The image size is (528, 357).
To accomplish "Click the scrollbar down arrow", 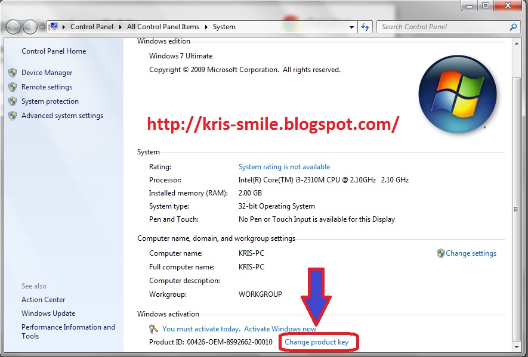I will [x=517, y=346].
